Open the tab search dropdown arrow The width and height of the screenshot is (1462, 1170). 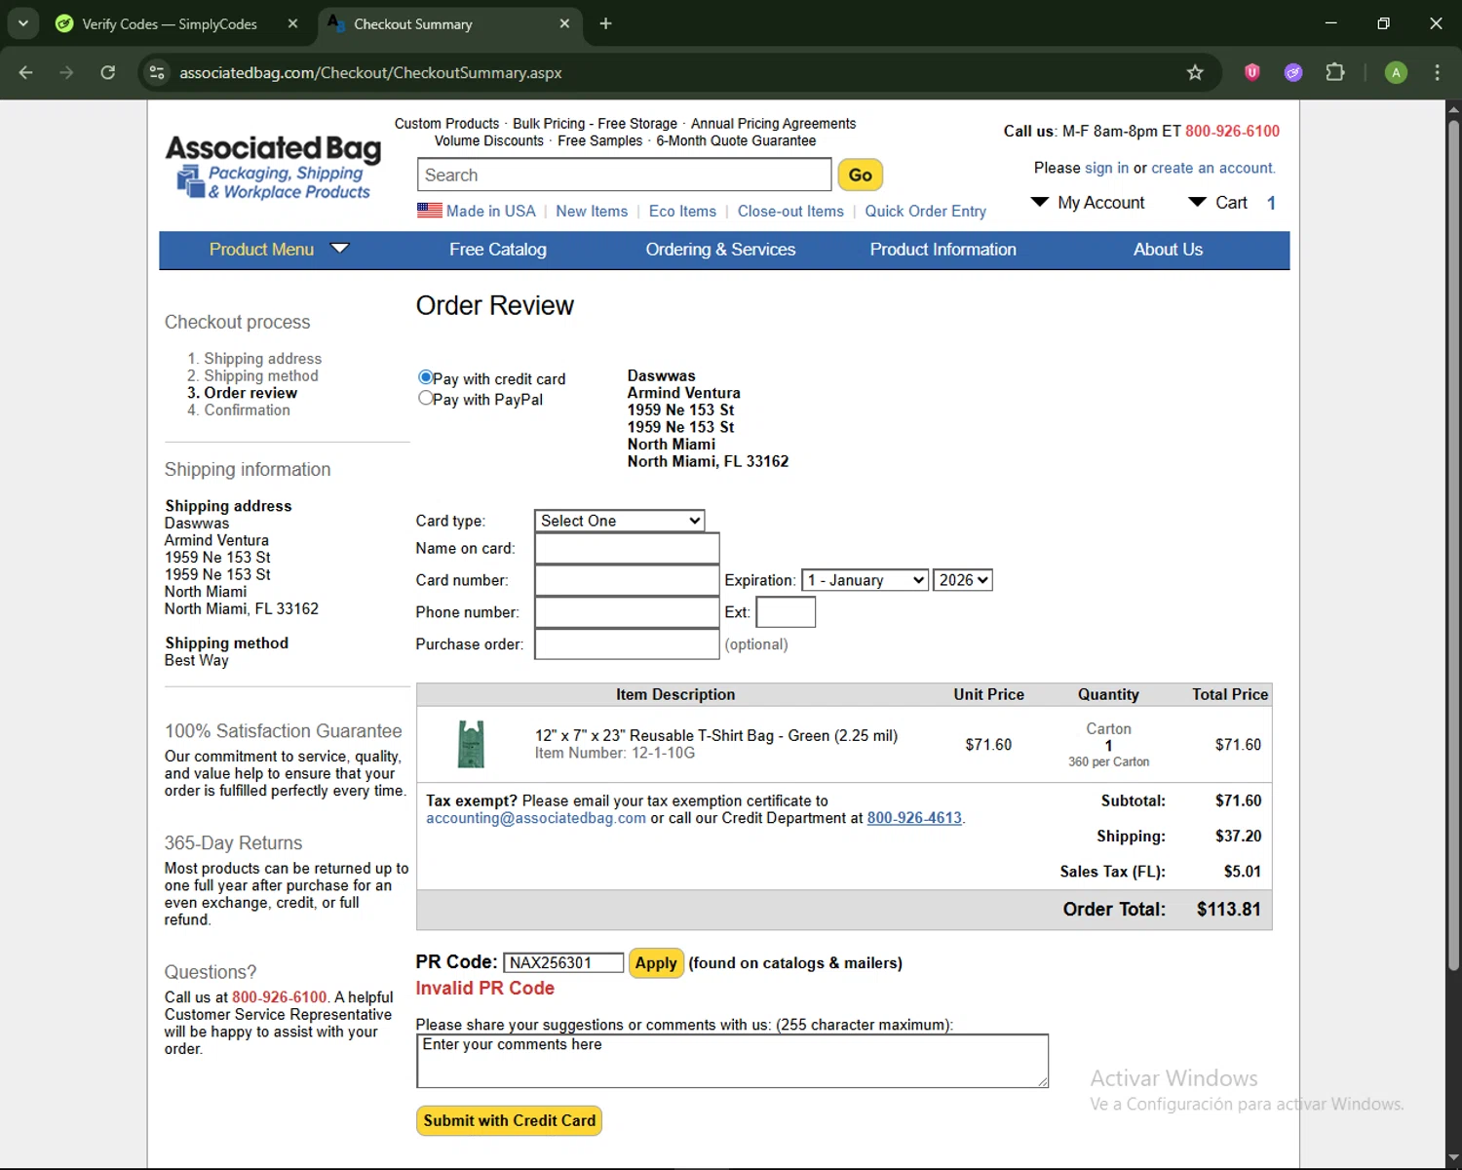22,23
